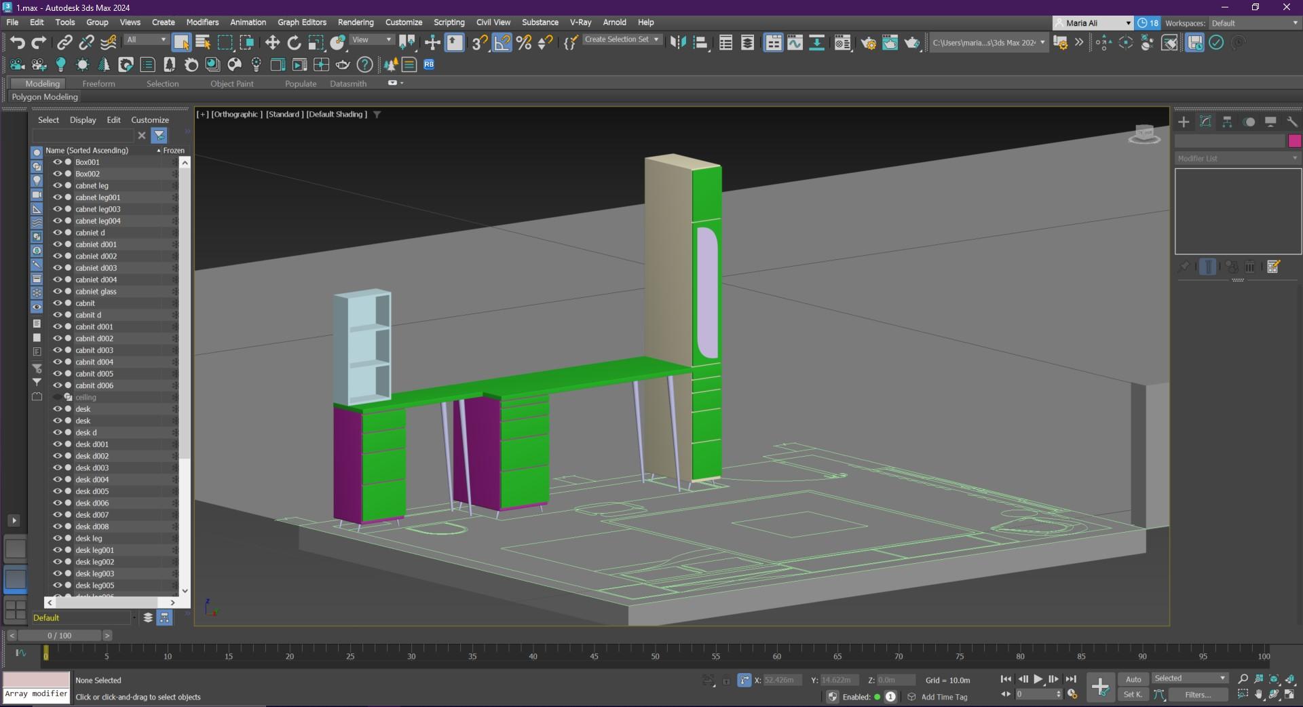Open the Render Setup teapot icon
This screenshot has width=1303, height=707.
868,43
